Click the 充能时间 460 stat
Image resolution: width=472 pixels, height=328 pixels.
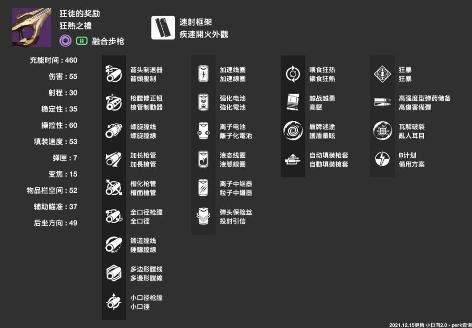coord(53,60)
